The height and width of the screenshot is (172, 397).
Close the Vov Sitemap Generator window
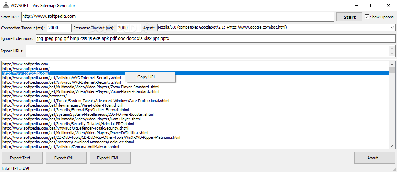[388, 5]
